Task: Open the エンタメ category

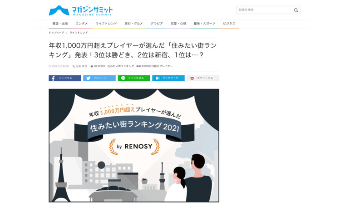Action: coord(82,24)
